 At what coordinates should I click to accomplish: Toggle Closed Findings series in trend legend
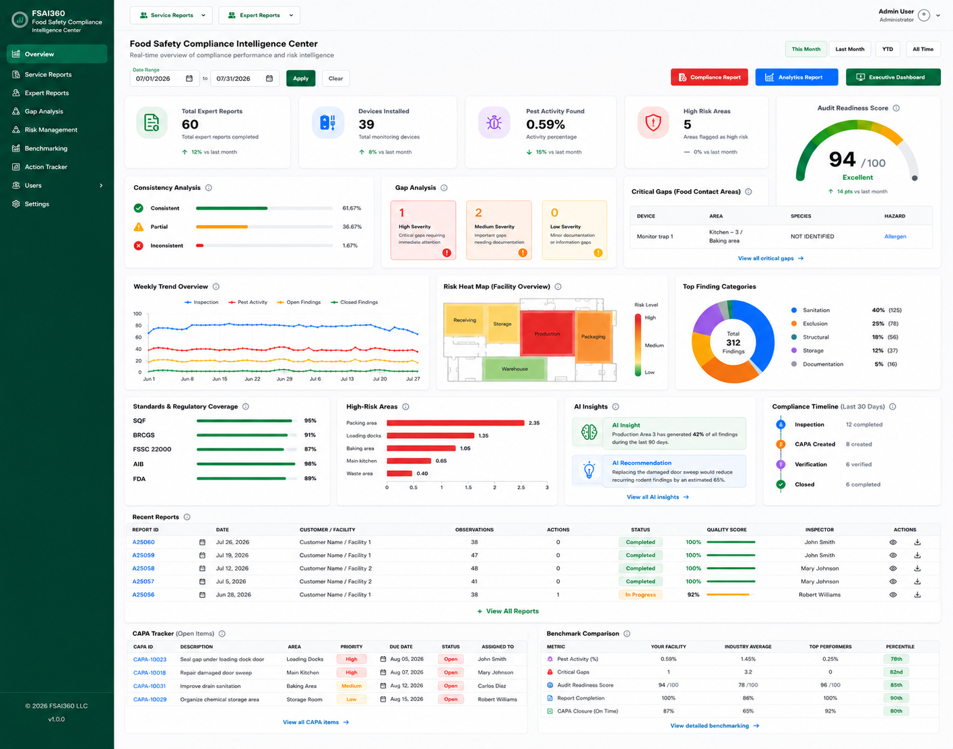(x=354, y=302)
